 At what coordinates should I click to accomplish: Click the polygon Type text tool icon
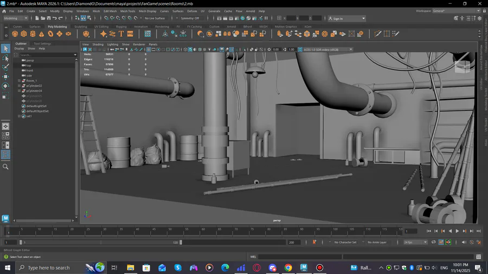[121, 34]
